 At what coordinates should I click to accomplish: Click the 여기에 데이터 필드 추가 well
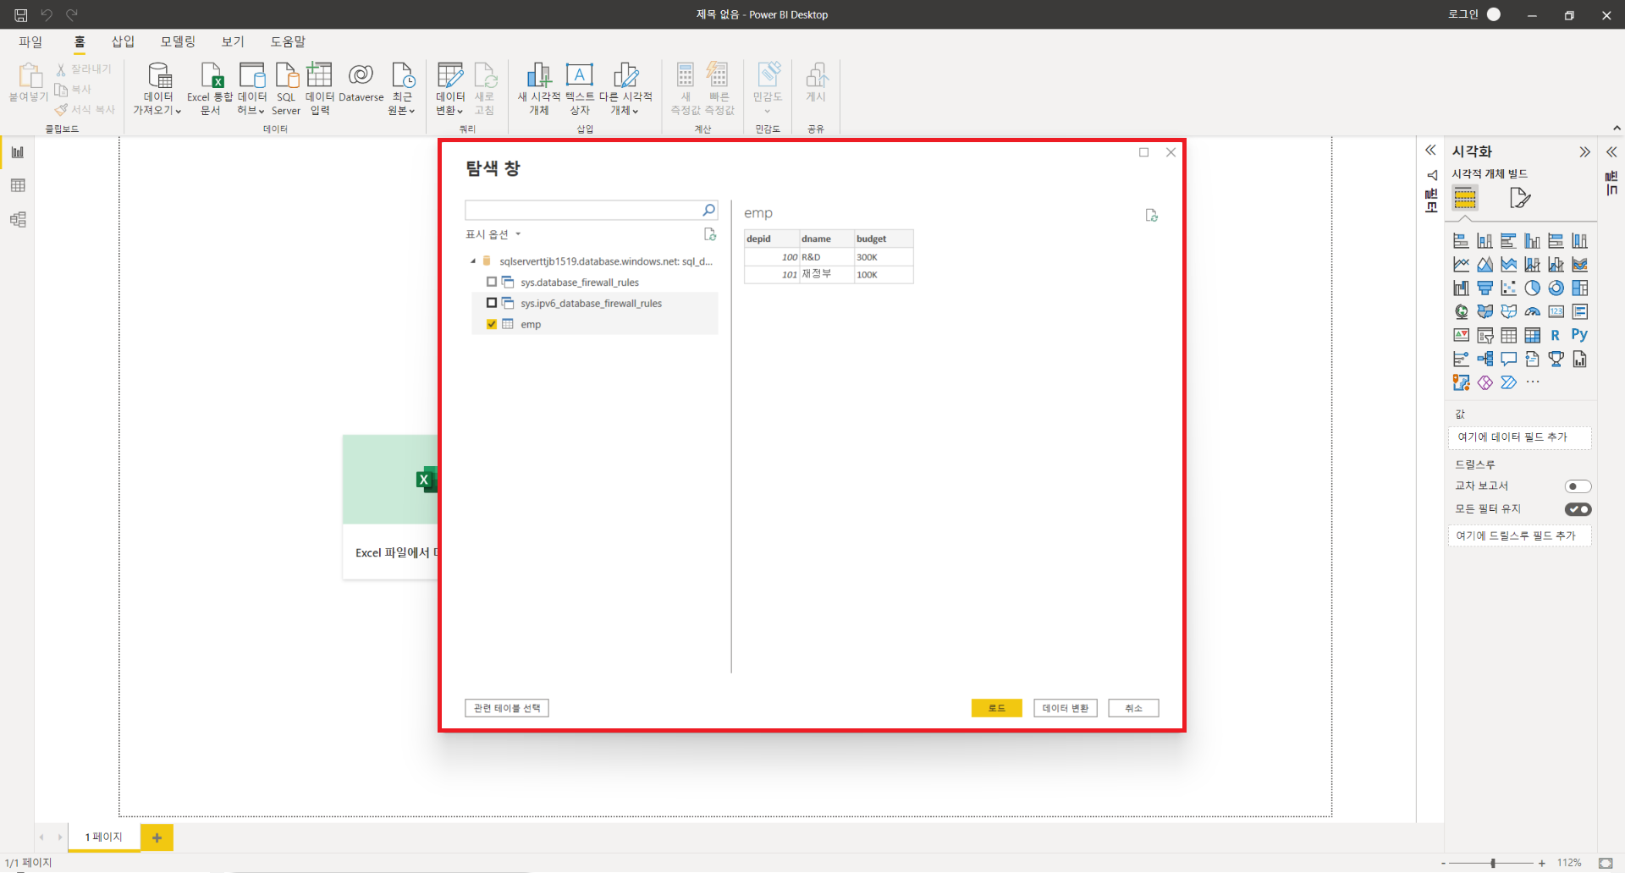pos(1520,437)
